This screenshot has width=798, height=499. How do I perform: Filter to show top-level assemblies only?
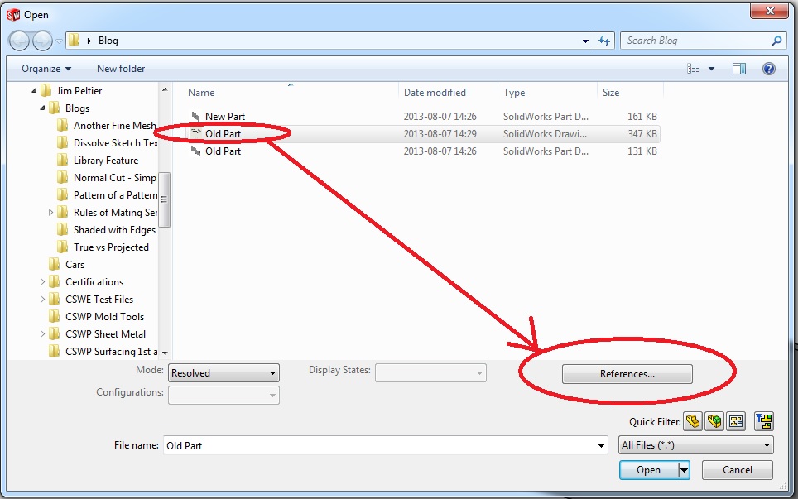pos(762,421)
